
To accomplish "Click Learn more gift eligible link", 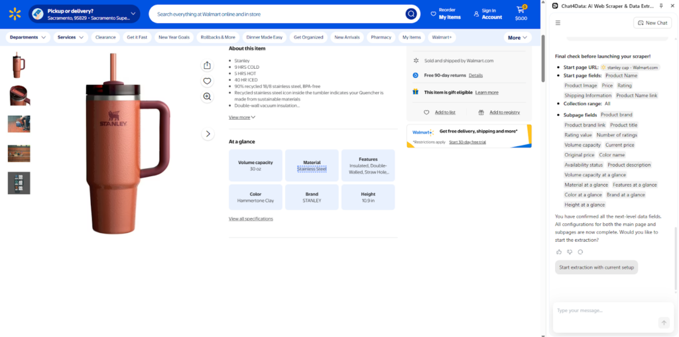I will pyautogui.click(x=487, y=93).
